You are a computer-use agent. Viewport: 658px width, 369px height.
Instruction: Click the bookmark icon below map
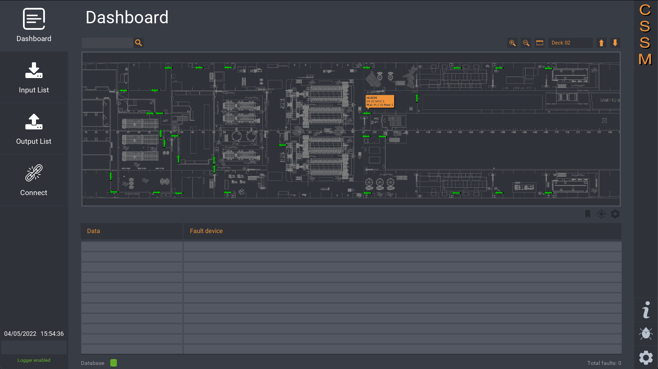(x=588, y=214)
